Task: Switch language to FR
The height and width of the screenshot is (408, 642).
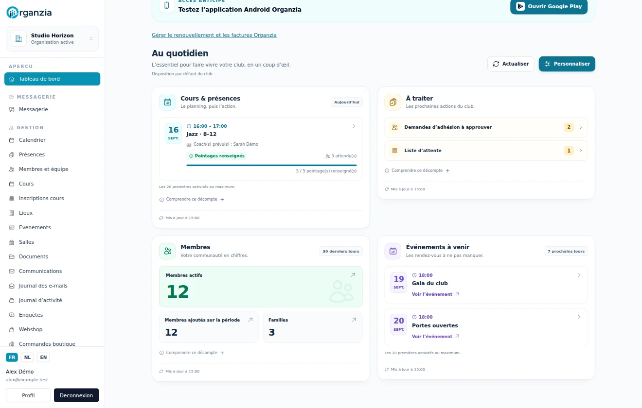Action: (12, 357)
